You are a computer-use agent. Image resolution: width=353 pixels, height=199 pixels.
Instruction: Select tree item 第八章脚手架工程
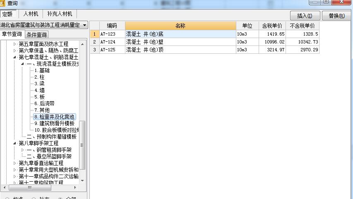tap(38, 143)
